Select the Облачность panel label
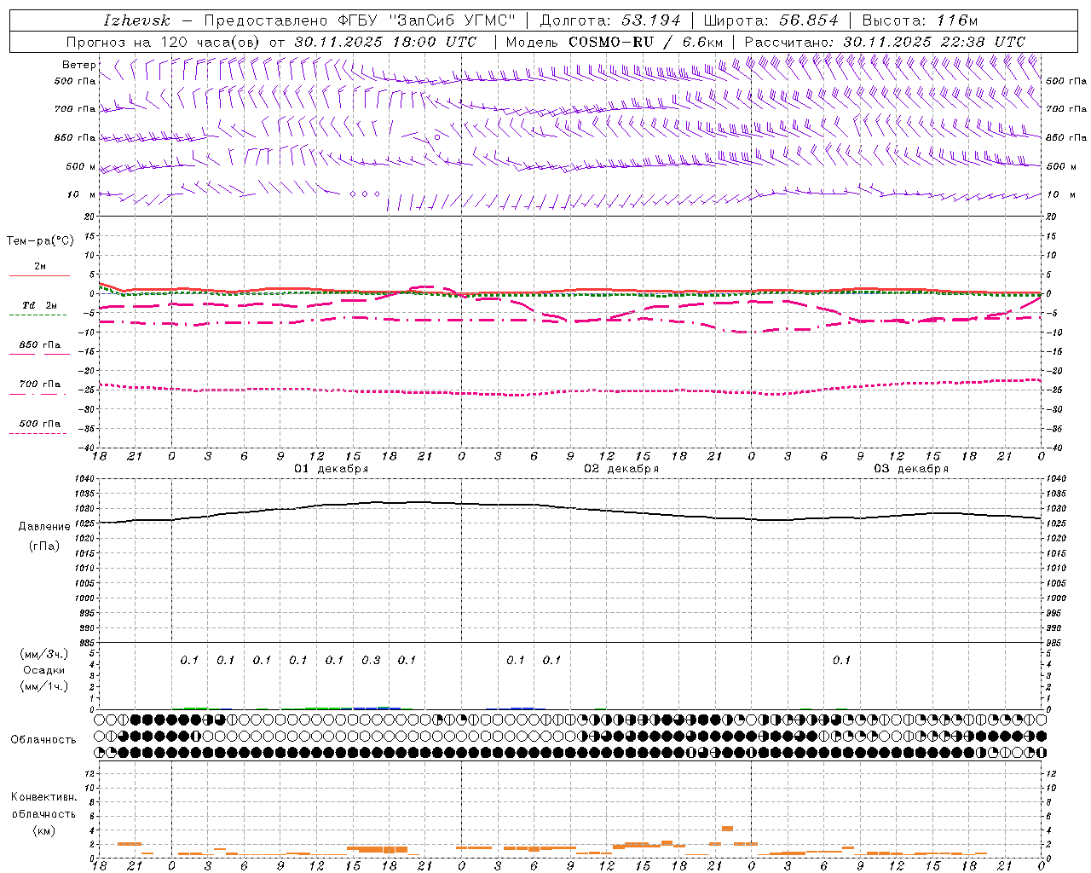 tap(43, 739)
